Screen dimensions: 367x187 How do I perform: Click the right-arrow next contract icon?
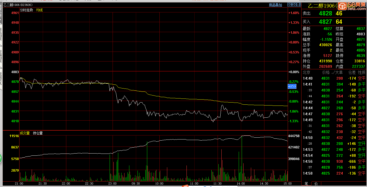point(294,5)
